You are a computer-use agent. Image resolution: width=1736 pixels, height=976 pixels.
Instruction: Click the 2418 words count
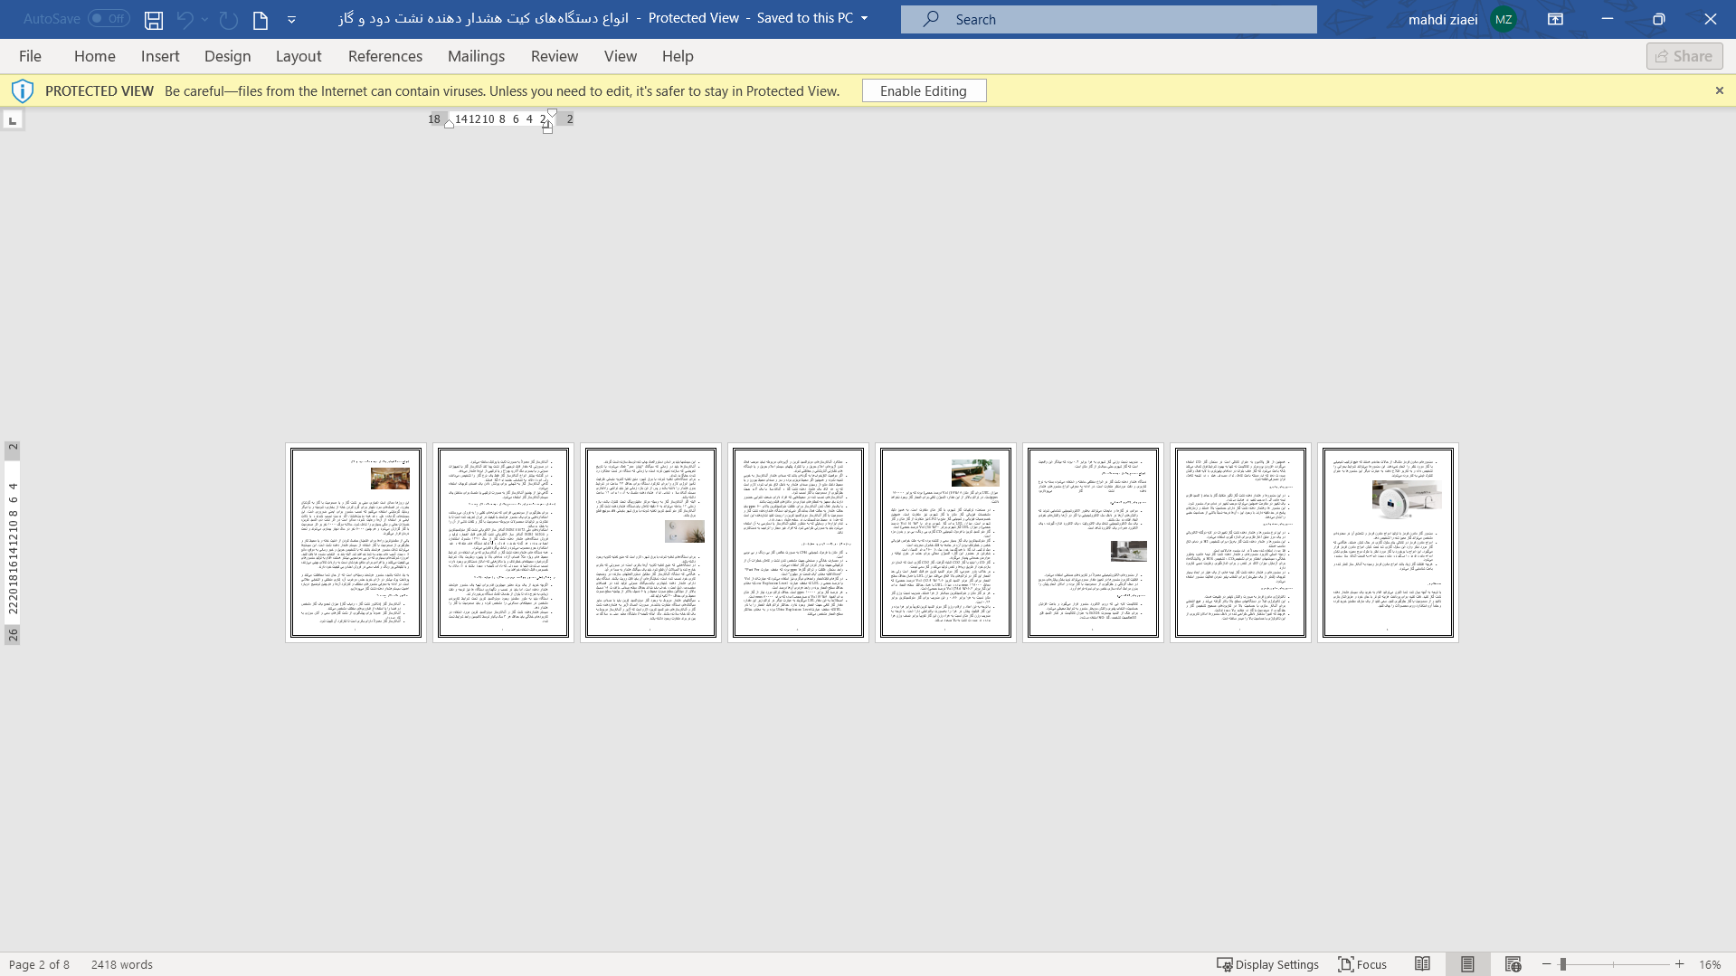pyautogui.click(x=122, y=964)
